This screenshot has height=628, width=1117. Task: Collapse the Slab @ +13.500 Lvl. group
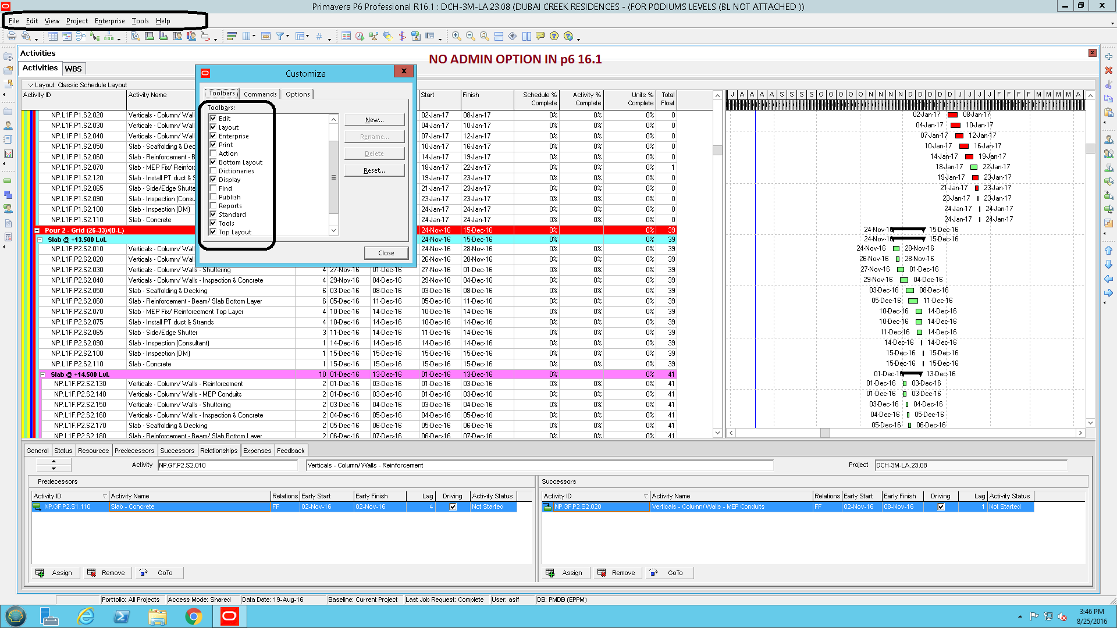40,240
